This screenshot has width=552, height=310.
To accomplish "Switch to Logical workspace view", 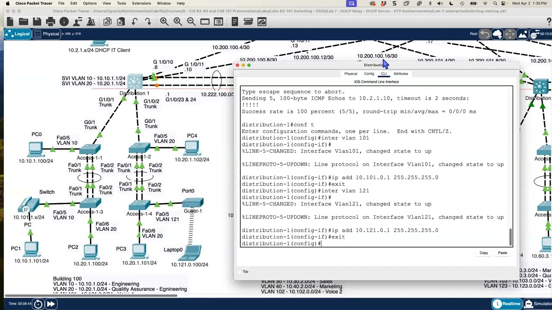I will (18, 34).
